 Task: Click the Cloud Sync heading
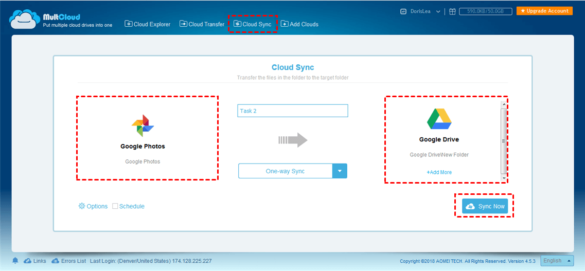292,67
